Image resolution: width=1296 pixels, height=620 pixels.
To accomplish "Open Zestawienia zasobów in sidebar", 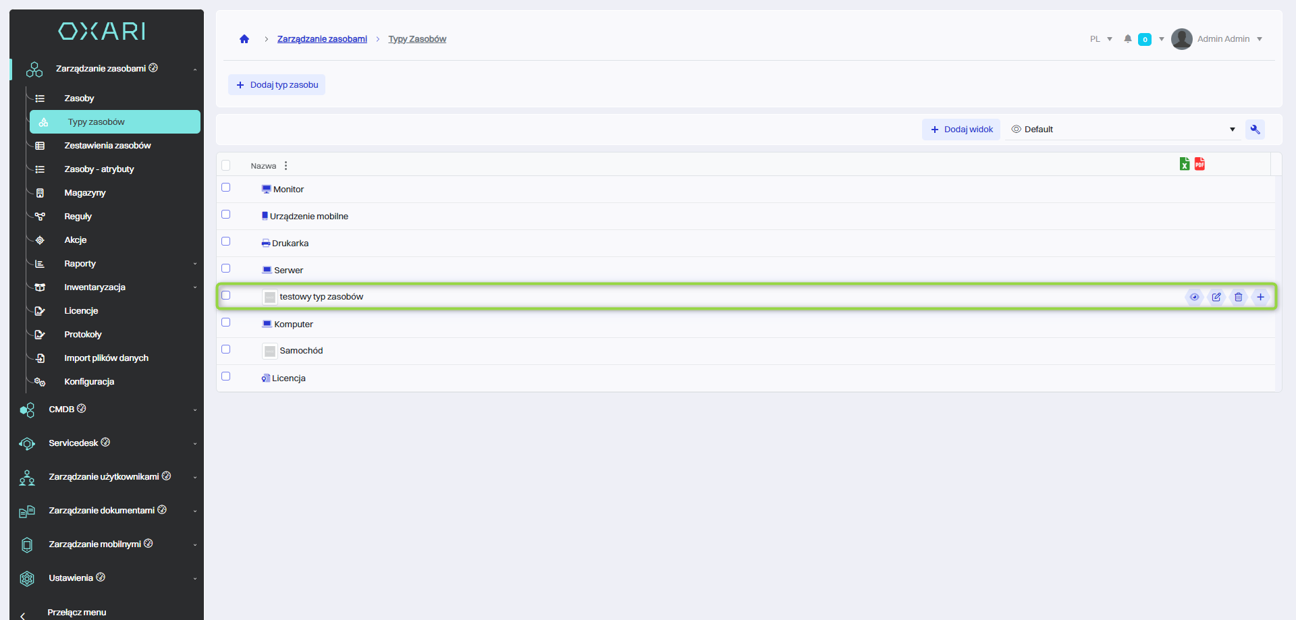I will tap(107, 146).
